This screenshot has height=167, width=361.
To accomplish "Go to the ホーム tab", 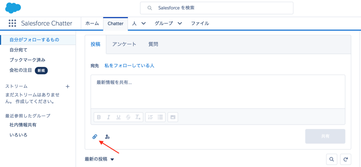I will 92,23.
